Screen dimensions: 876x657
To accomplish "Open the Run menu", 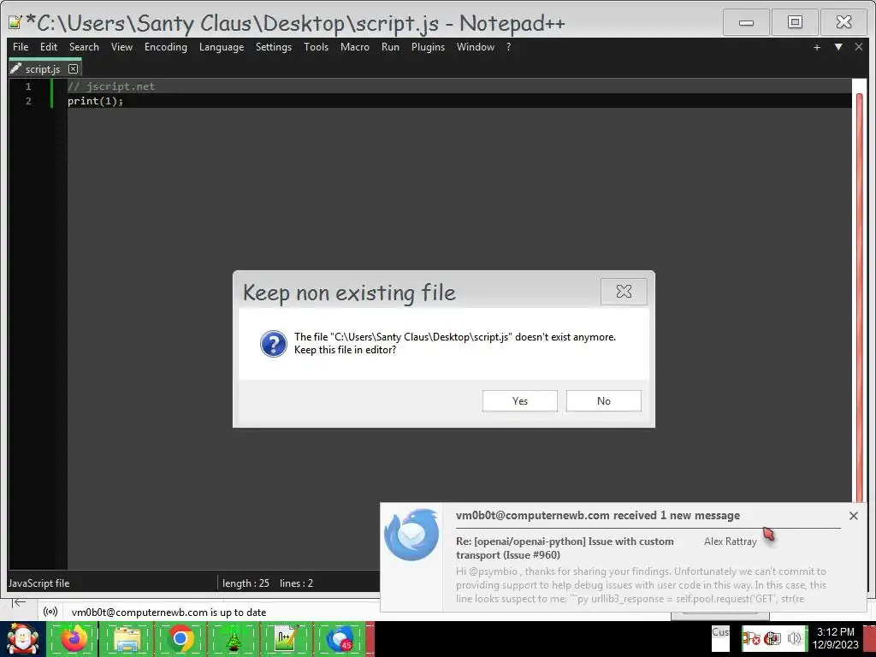I will click(390, 47).
